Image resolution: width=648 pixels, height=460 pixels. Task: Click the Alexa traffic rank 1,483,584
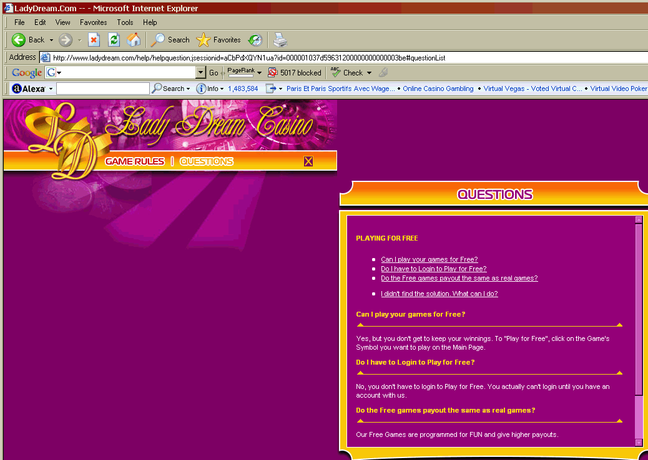[243, 89]
